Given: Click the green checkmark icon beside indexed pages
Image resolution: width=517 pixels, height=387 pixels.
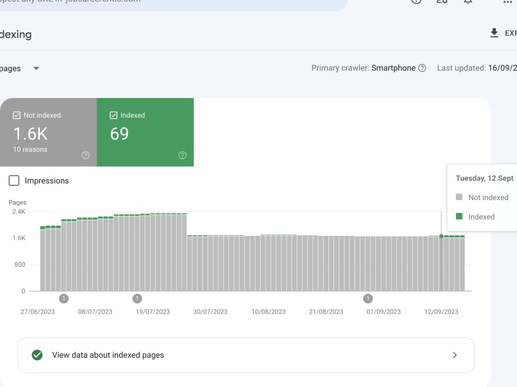Looking at the screenshot, I should (x=37, y=355).
